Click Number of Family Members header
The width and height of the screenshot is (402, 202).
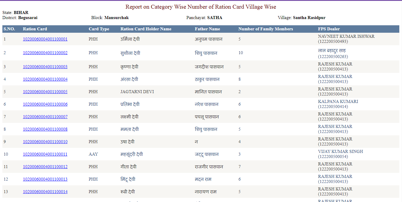266,29
